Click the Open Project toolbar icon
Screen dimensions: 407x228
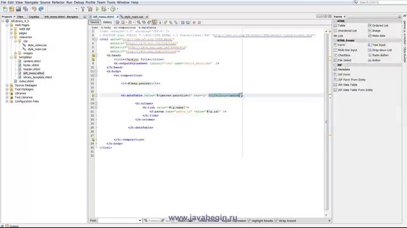tap(18, 9)
